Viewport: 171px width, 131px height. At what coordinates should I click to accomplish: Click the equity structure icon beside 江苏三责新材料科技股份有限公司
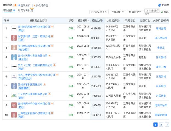click(57, 75)
